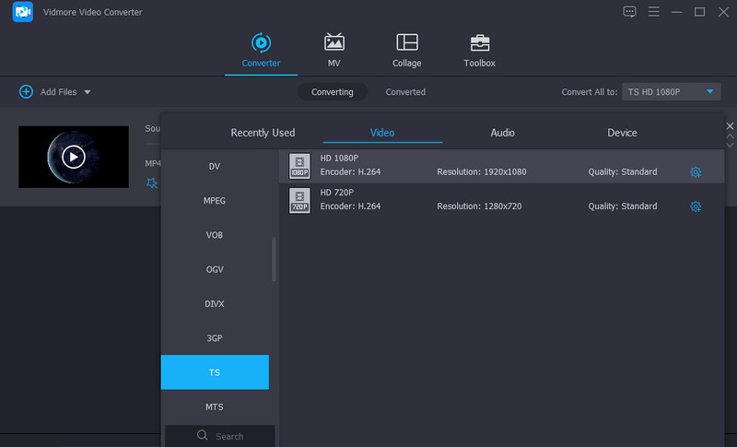Image resolution: width=737 pixels, height=447 pixels.
Task: Open settings gear for HD 720P preset
Action: click(696, 206)
